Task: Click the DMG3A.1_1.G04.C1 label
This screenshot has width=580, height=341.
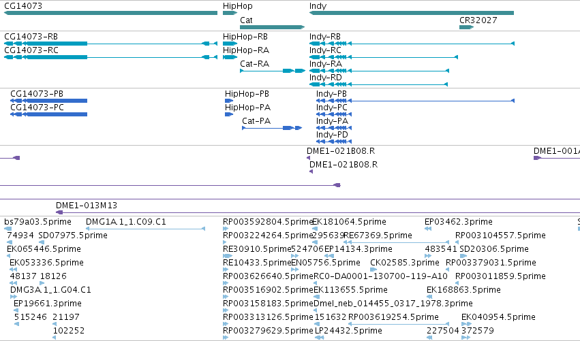Action: pyautogui.click(x=50, y=290)
